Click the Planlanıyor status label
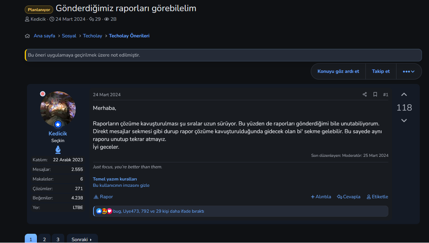Screen dimensions: 429x243 coord(39,10)
